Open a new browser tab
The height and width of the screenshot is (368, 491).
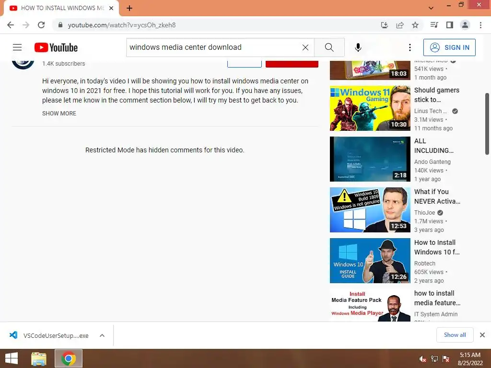pyautogui.click(x=129, y=8)
